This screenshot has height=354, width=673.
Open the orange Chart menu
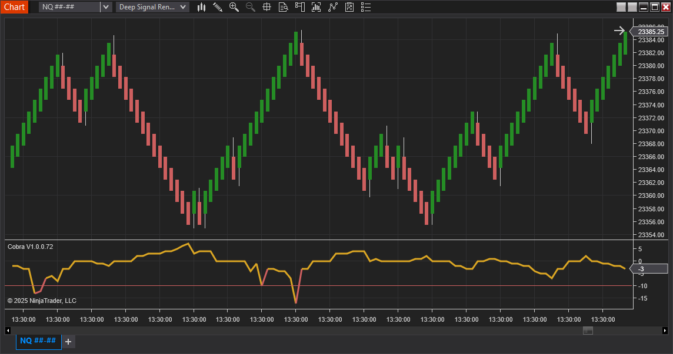point(14,7)
